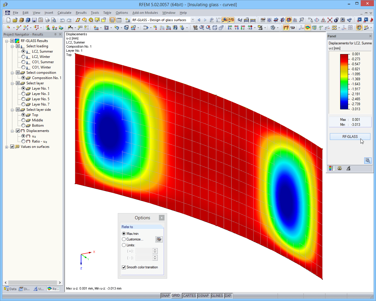This screenshot has width=376, height=301.
Task: Expand Values on surfaces tree node
Action: coord(6,147)
